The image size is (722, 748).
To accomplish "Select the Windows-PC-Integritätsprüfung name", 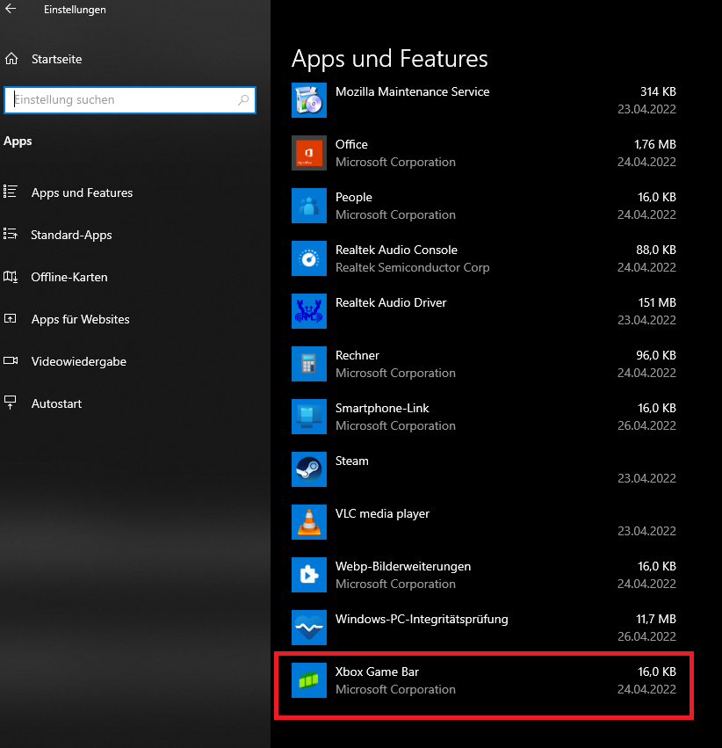I will 422,619.
